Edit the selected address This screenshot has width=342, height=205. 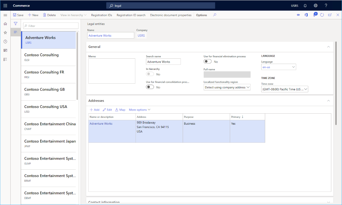pos(107,110)
